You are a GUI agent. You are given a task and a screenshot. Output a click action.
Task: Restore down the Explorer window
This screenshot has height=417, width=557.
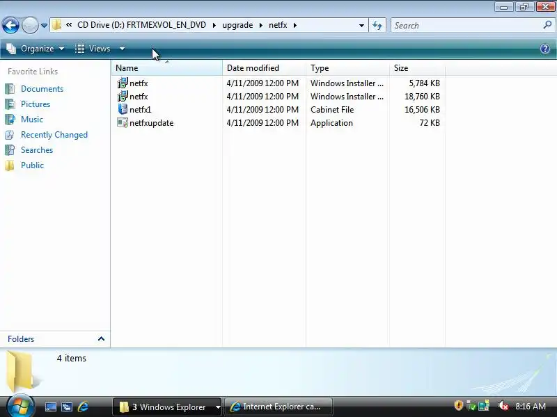(524, 7)
